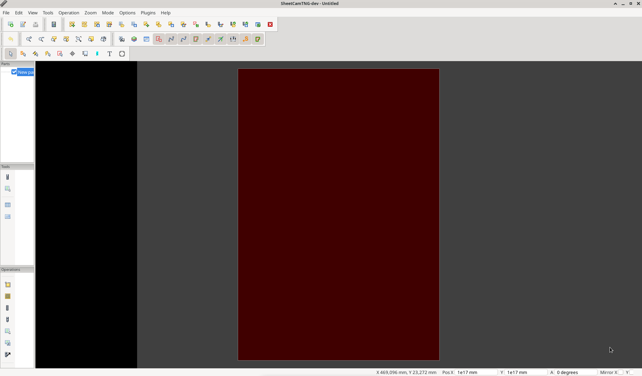The image size is (642, 376).
Task: Select the New part tree item
Action: tap(25, 72)
